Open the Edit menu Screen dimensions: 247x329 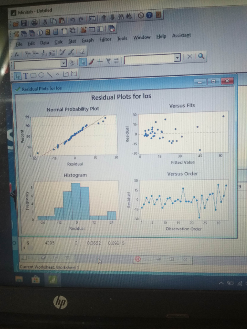pyautogui.click(x=31, y=44)
